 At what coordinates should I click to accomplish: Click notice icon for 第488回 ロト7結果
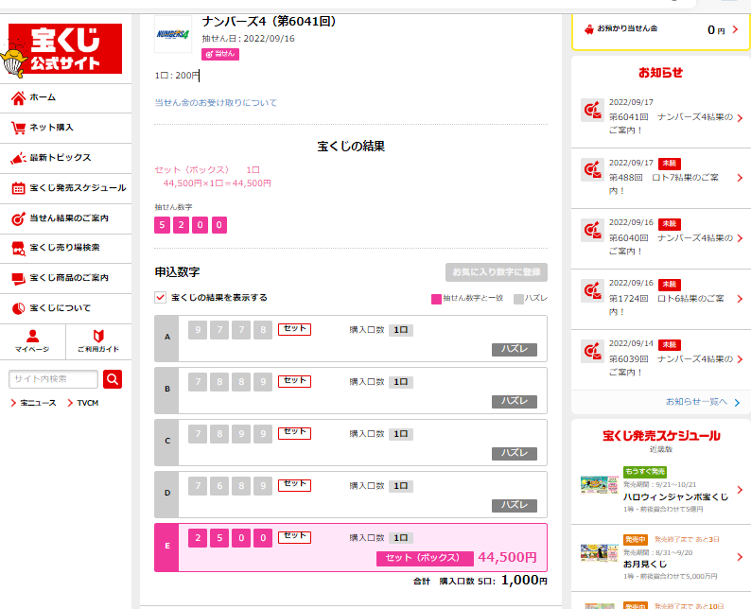[x=592, y=169]
